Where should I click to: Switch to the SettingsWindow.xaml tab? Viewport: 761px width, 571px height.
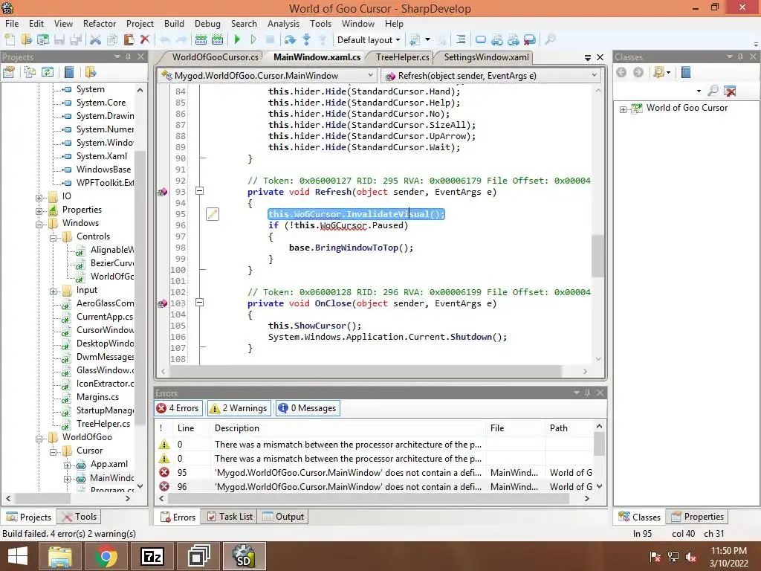[486, 57]
